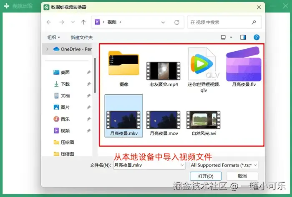The width and height of the screenshot is (292, 197).
Task: Refresh the 视频 folder view
Action: (177, 22)
